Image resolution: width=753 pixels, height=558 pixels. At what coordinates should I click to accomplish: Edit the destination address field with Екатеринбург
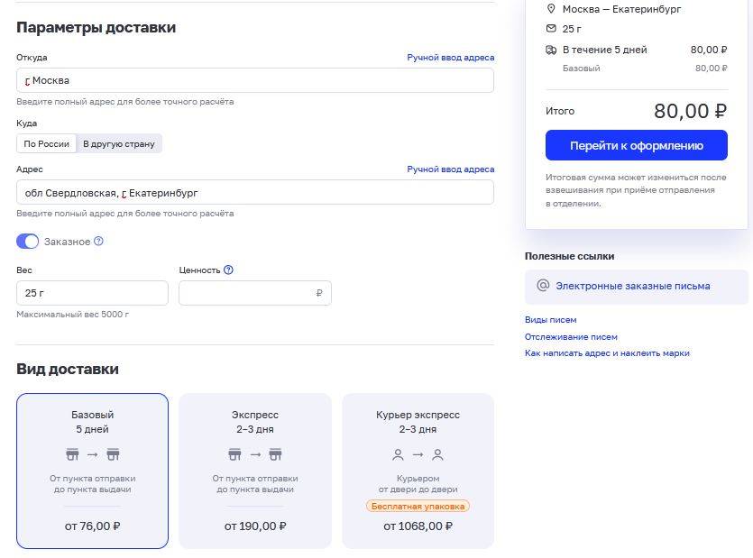(x=254, y=192)
